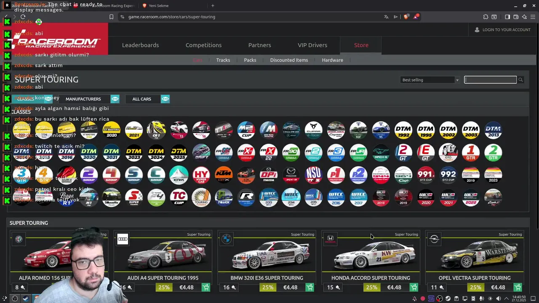539x303 pixels.
Task: Open the Honda Accord Super Touring thumbnail
Action: click(371, 255)
